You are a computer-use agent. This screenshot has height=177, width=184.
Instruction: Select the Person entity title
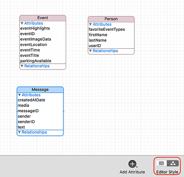click(x=111, y=19)
